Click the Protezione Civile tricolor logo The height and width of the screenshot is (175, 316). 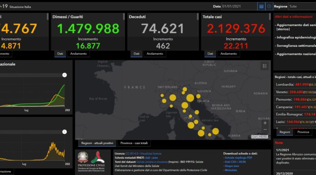pos(98,157)
